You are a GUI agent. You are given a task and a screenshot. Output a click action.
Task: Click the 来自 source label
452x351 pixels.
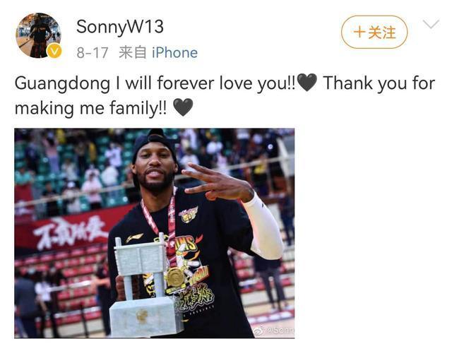tap(133, 53)
